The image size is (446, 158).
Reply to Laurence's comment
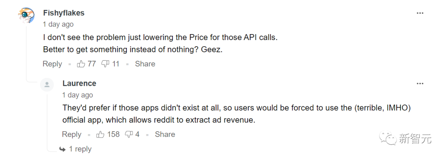72,134
